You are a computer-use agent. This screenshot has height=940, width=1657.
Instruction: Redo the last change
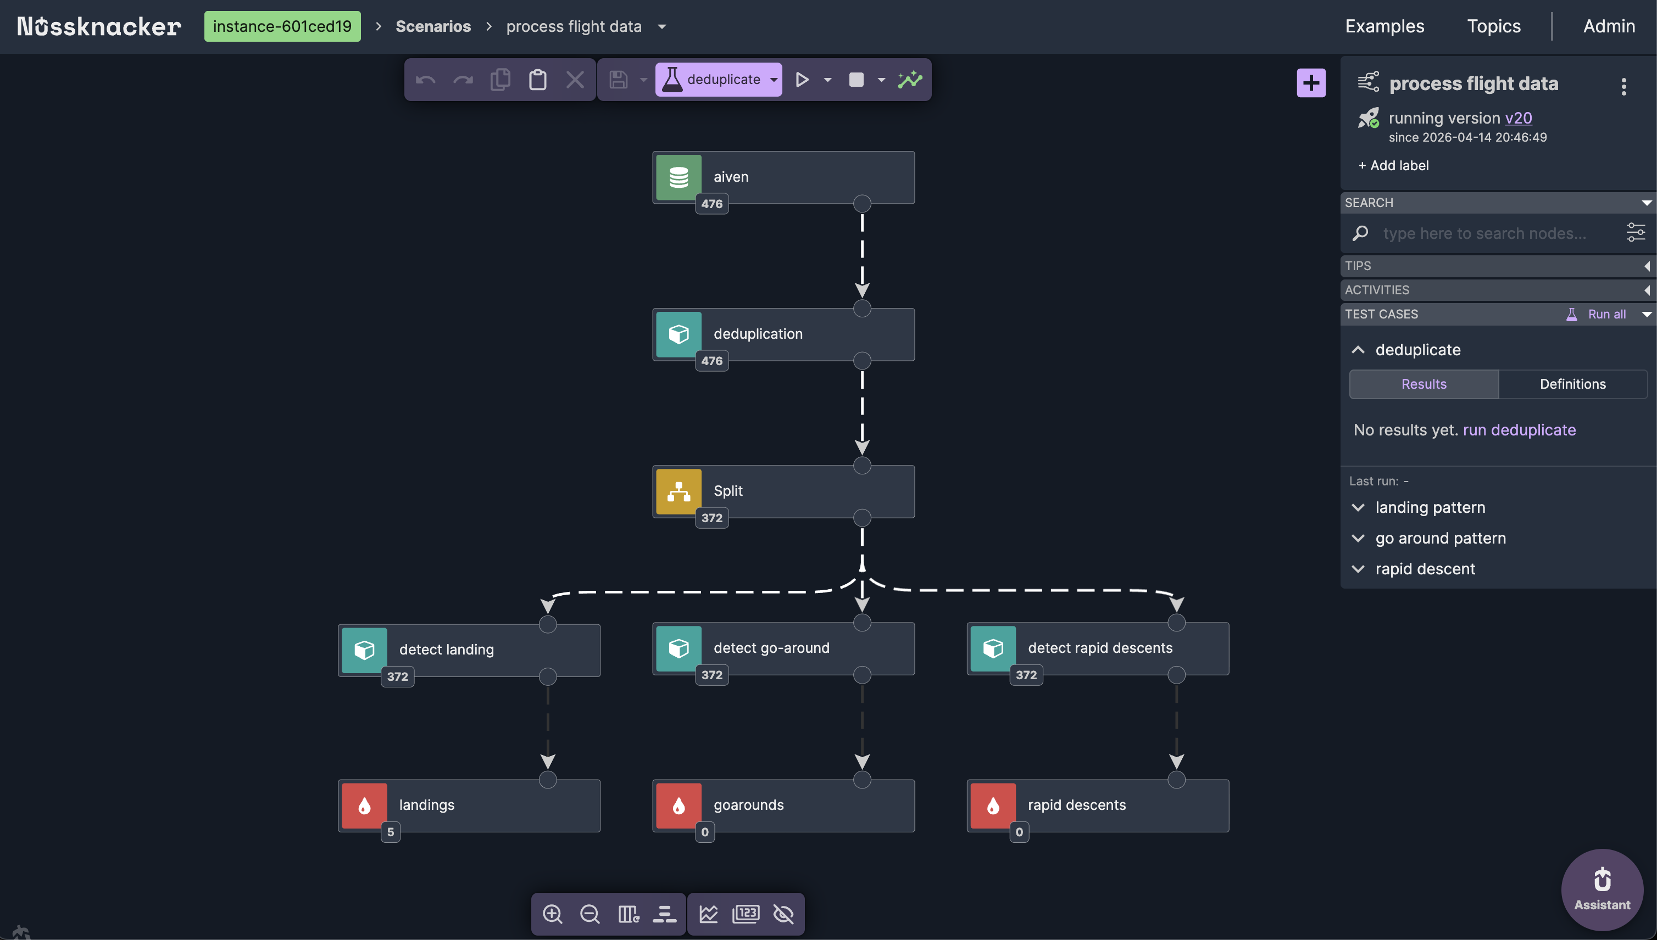coord(463,79)
